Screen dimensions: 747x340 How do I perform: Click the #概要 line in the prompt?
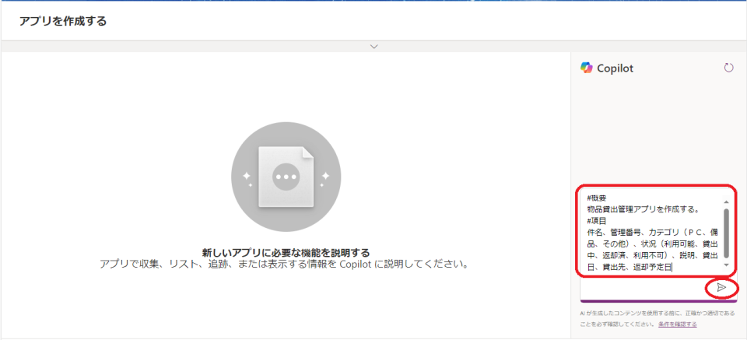click(x=597, y=198)
